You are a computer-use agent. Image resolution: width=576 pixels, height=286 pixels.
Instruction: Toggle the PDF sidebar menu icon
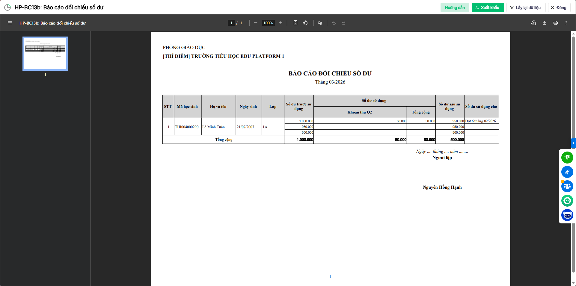click(x=10, y=23)
